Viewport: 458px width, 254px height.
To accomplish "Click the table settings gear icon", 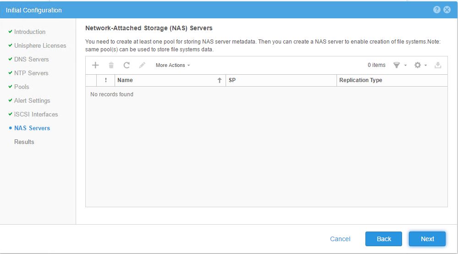I will coord(418,65).
